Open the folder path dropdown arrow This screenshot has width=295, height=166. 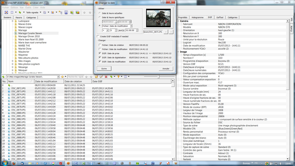tap(58, 77)
